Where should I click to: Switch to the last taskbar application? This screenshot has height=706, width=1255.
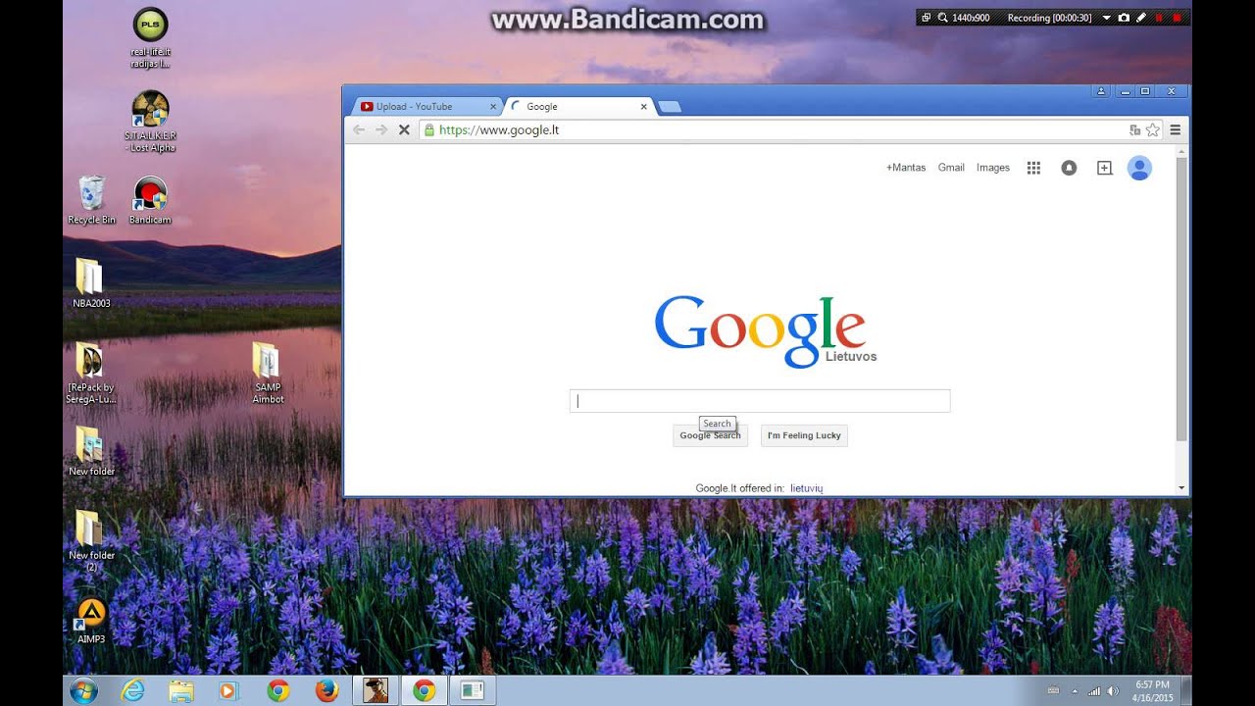[x=473, y=690]
